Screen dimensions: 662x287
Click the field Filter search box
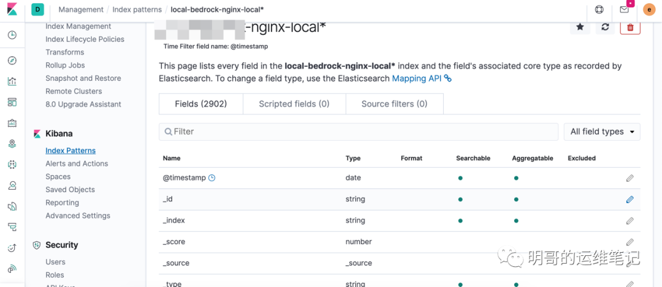pos(359,132)
